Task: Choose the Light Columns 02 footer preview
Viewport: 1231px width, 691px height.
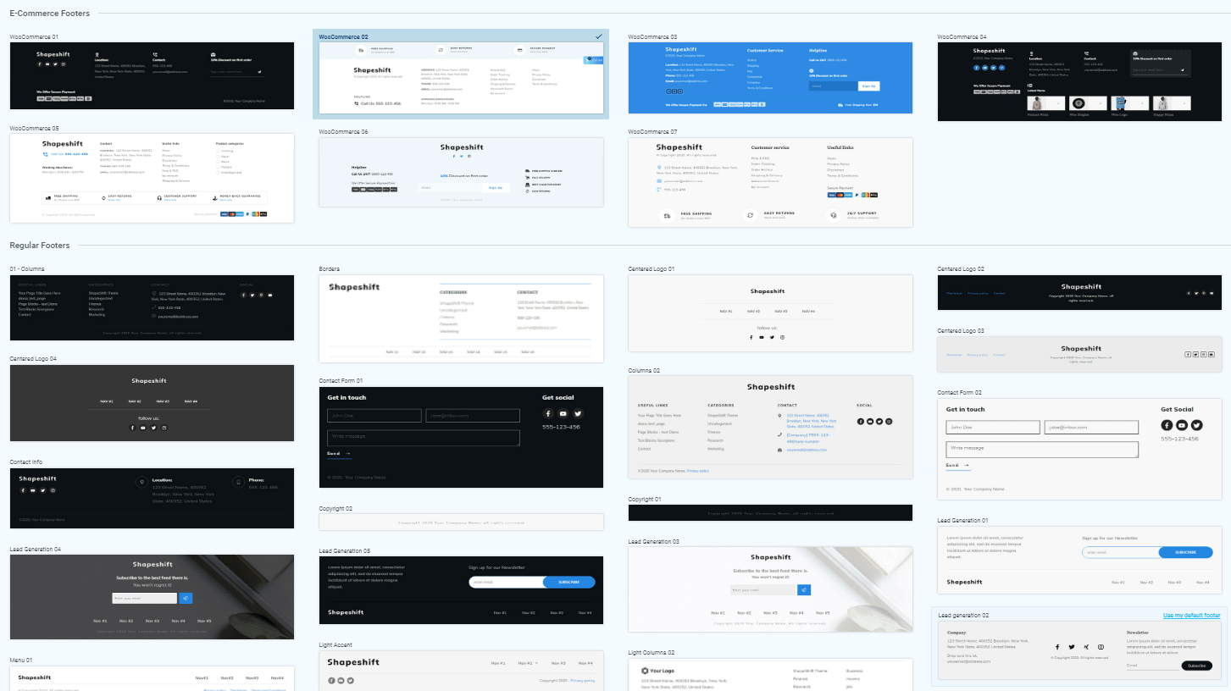Action: click(x=770, y=675)
